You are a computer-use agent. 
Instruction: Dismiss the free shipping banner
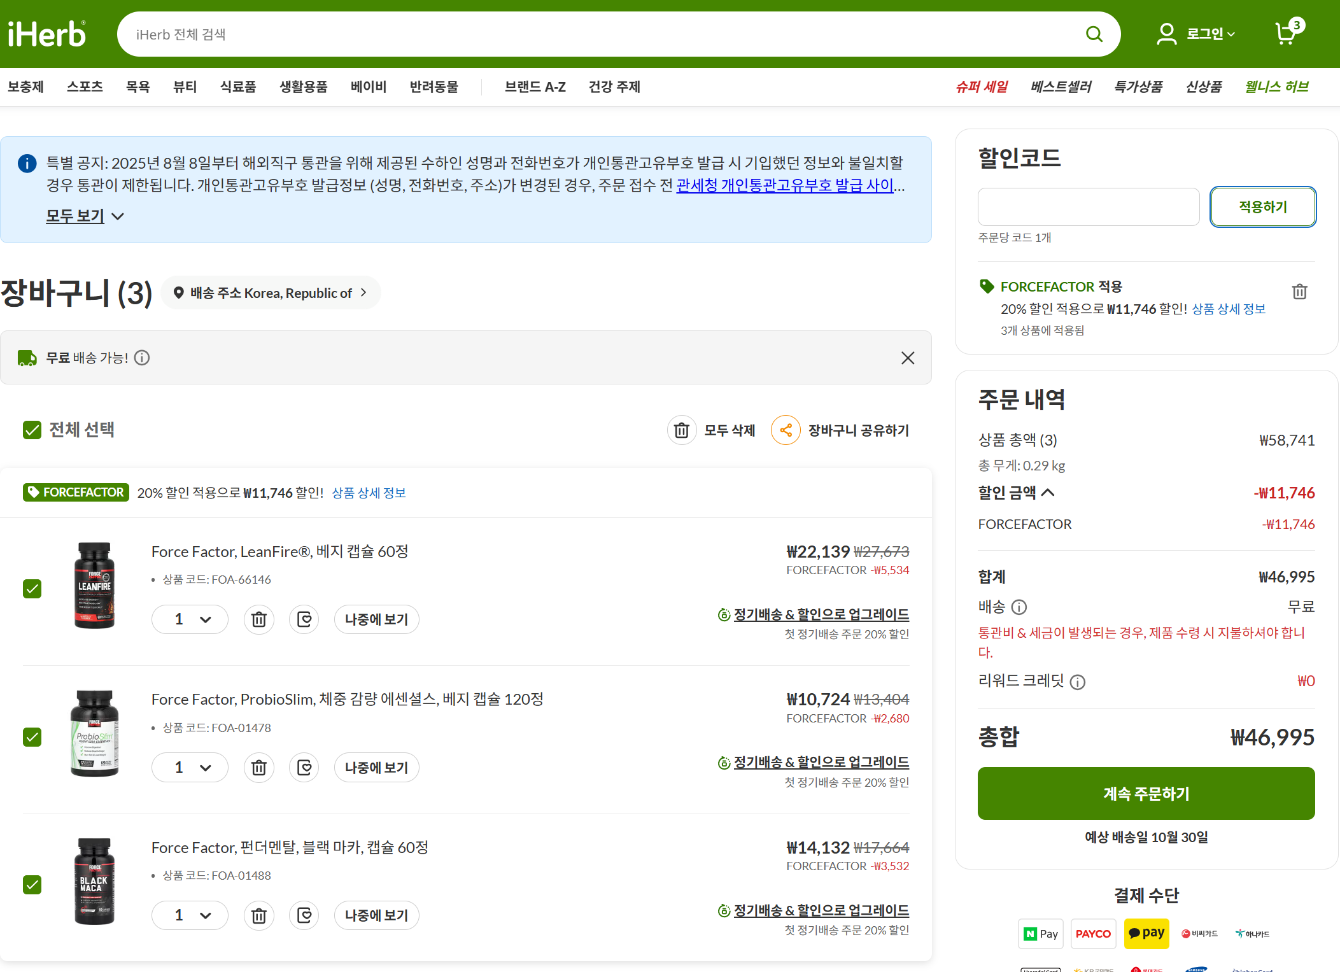pos(908,358)
